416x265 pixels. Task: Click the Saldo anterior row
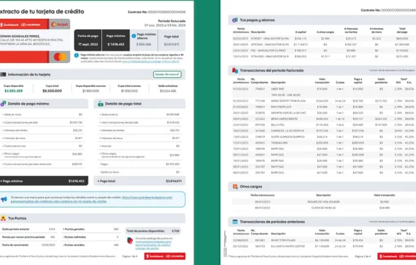[x=140, y=114]
